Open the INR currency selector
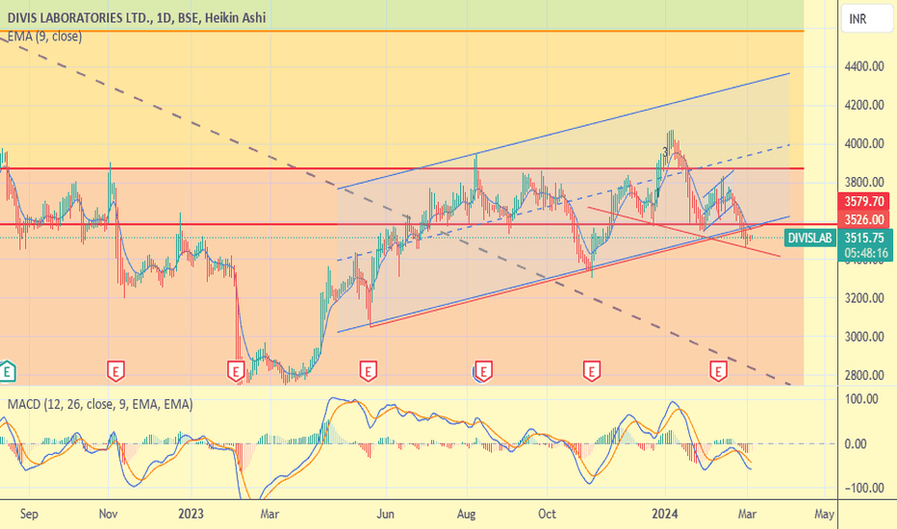 (x=866, y=19)
